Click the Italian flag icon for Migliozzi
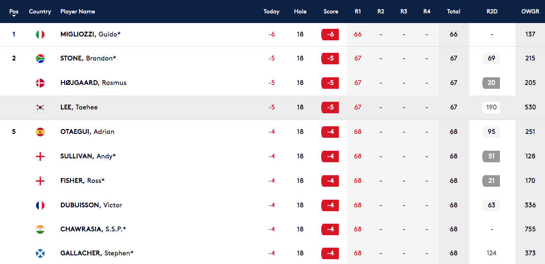The height and width of the screenshot is (264, 545). (x=40, y=35)
